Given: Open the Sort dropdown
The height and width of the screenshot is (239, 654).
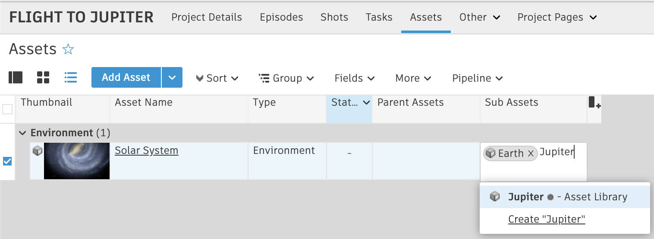Looking at the screenshot, I should click(x=217, y=78).
